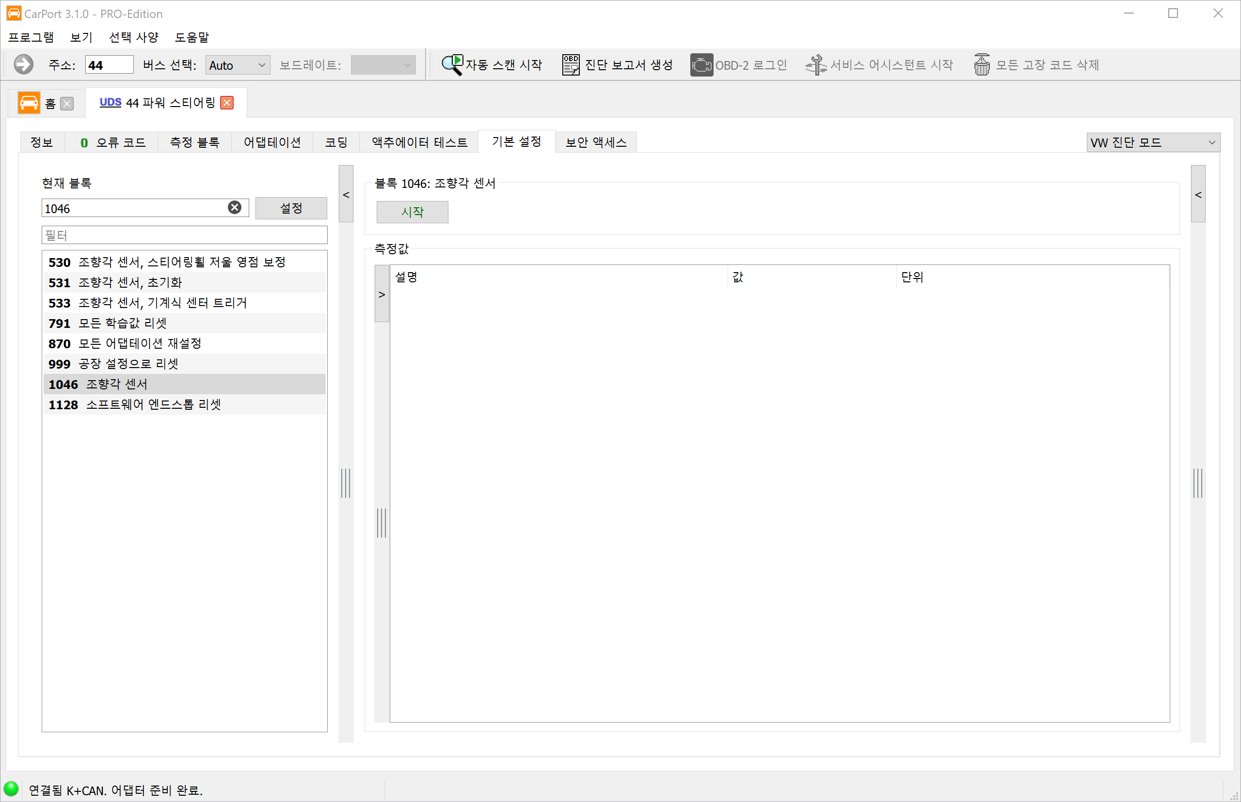This screenshot has width=1241, height=802.
Task: Generate diagnostic report (진단 보고서 생성)
Action: 618,65
